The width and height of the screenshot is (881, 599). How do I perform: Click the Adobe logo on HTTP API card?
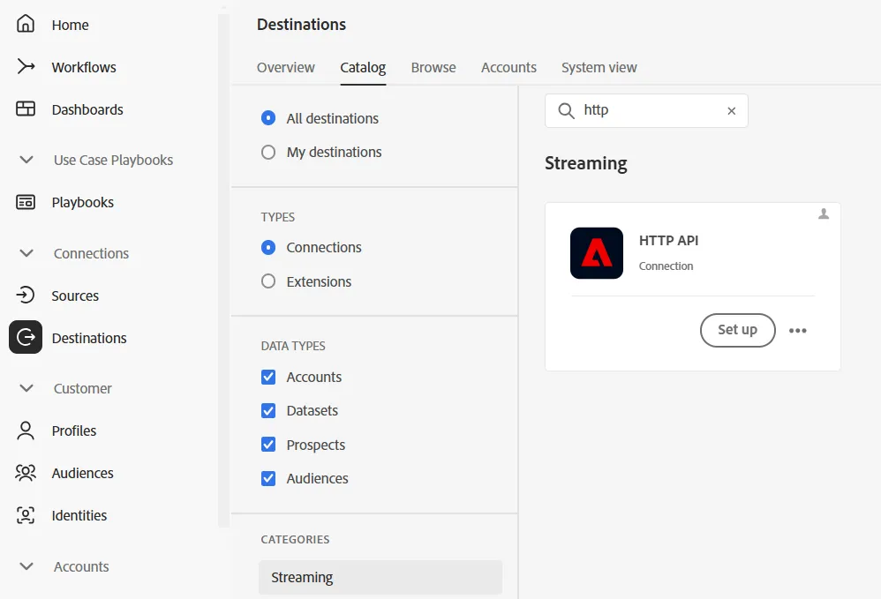[597, 253]
